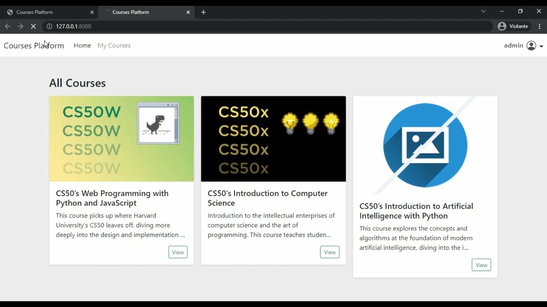Click the All Courses heading
Viewport: 547px width, 307px height.
[x=77, y=83]
